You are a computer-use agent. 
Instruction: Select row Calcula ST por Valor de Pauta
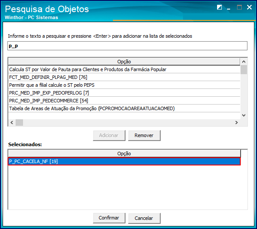click(x=124, y=69)
